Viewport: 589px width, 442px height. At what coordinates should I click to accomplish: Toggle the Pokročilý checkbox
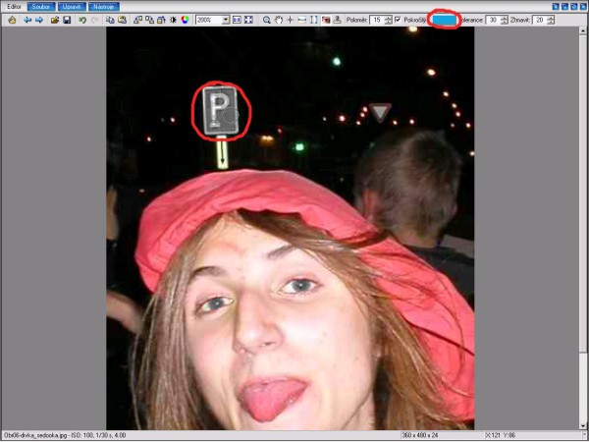pos(398,20)
